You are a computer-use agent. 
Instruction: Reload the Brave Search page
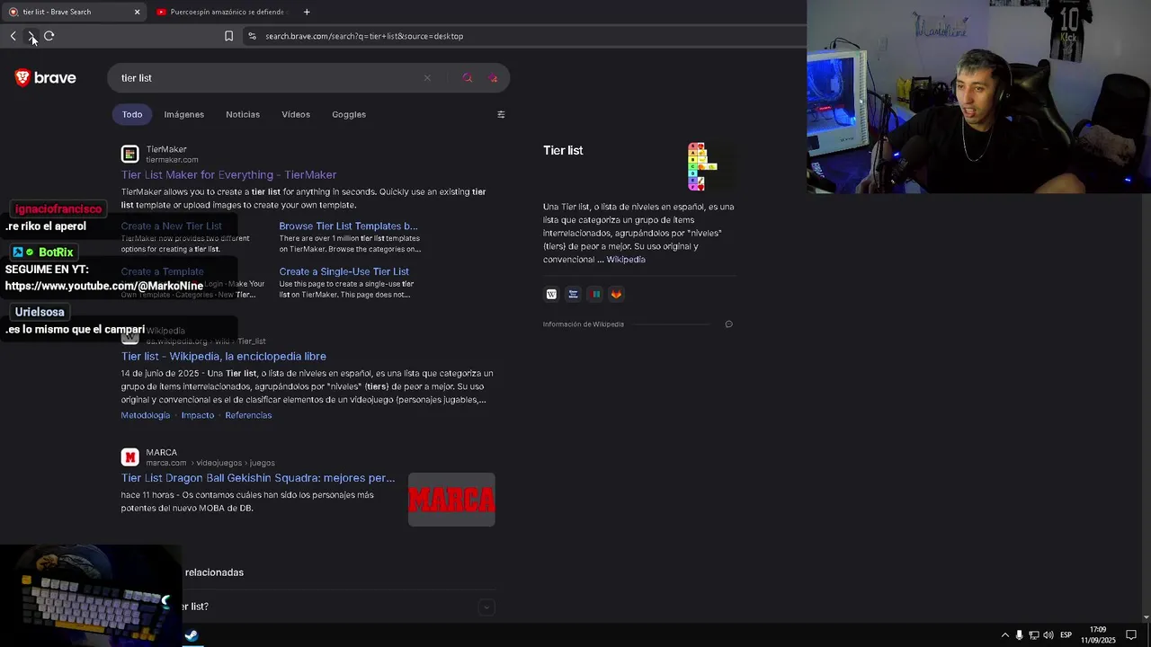(x=49, y=36)
